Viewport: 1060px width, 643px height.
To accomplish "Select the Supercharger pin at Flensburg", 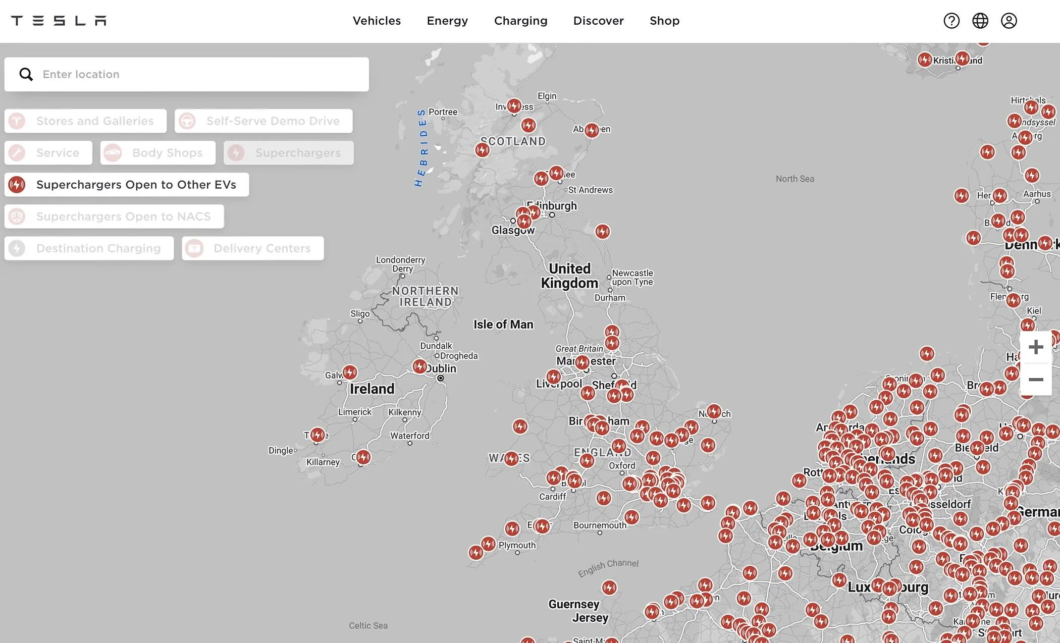I will click(1013, 300).
